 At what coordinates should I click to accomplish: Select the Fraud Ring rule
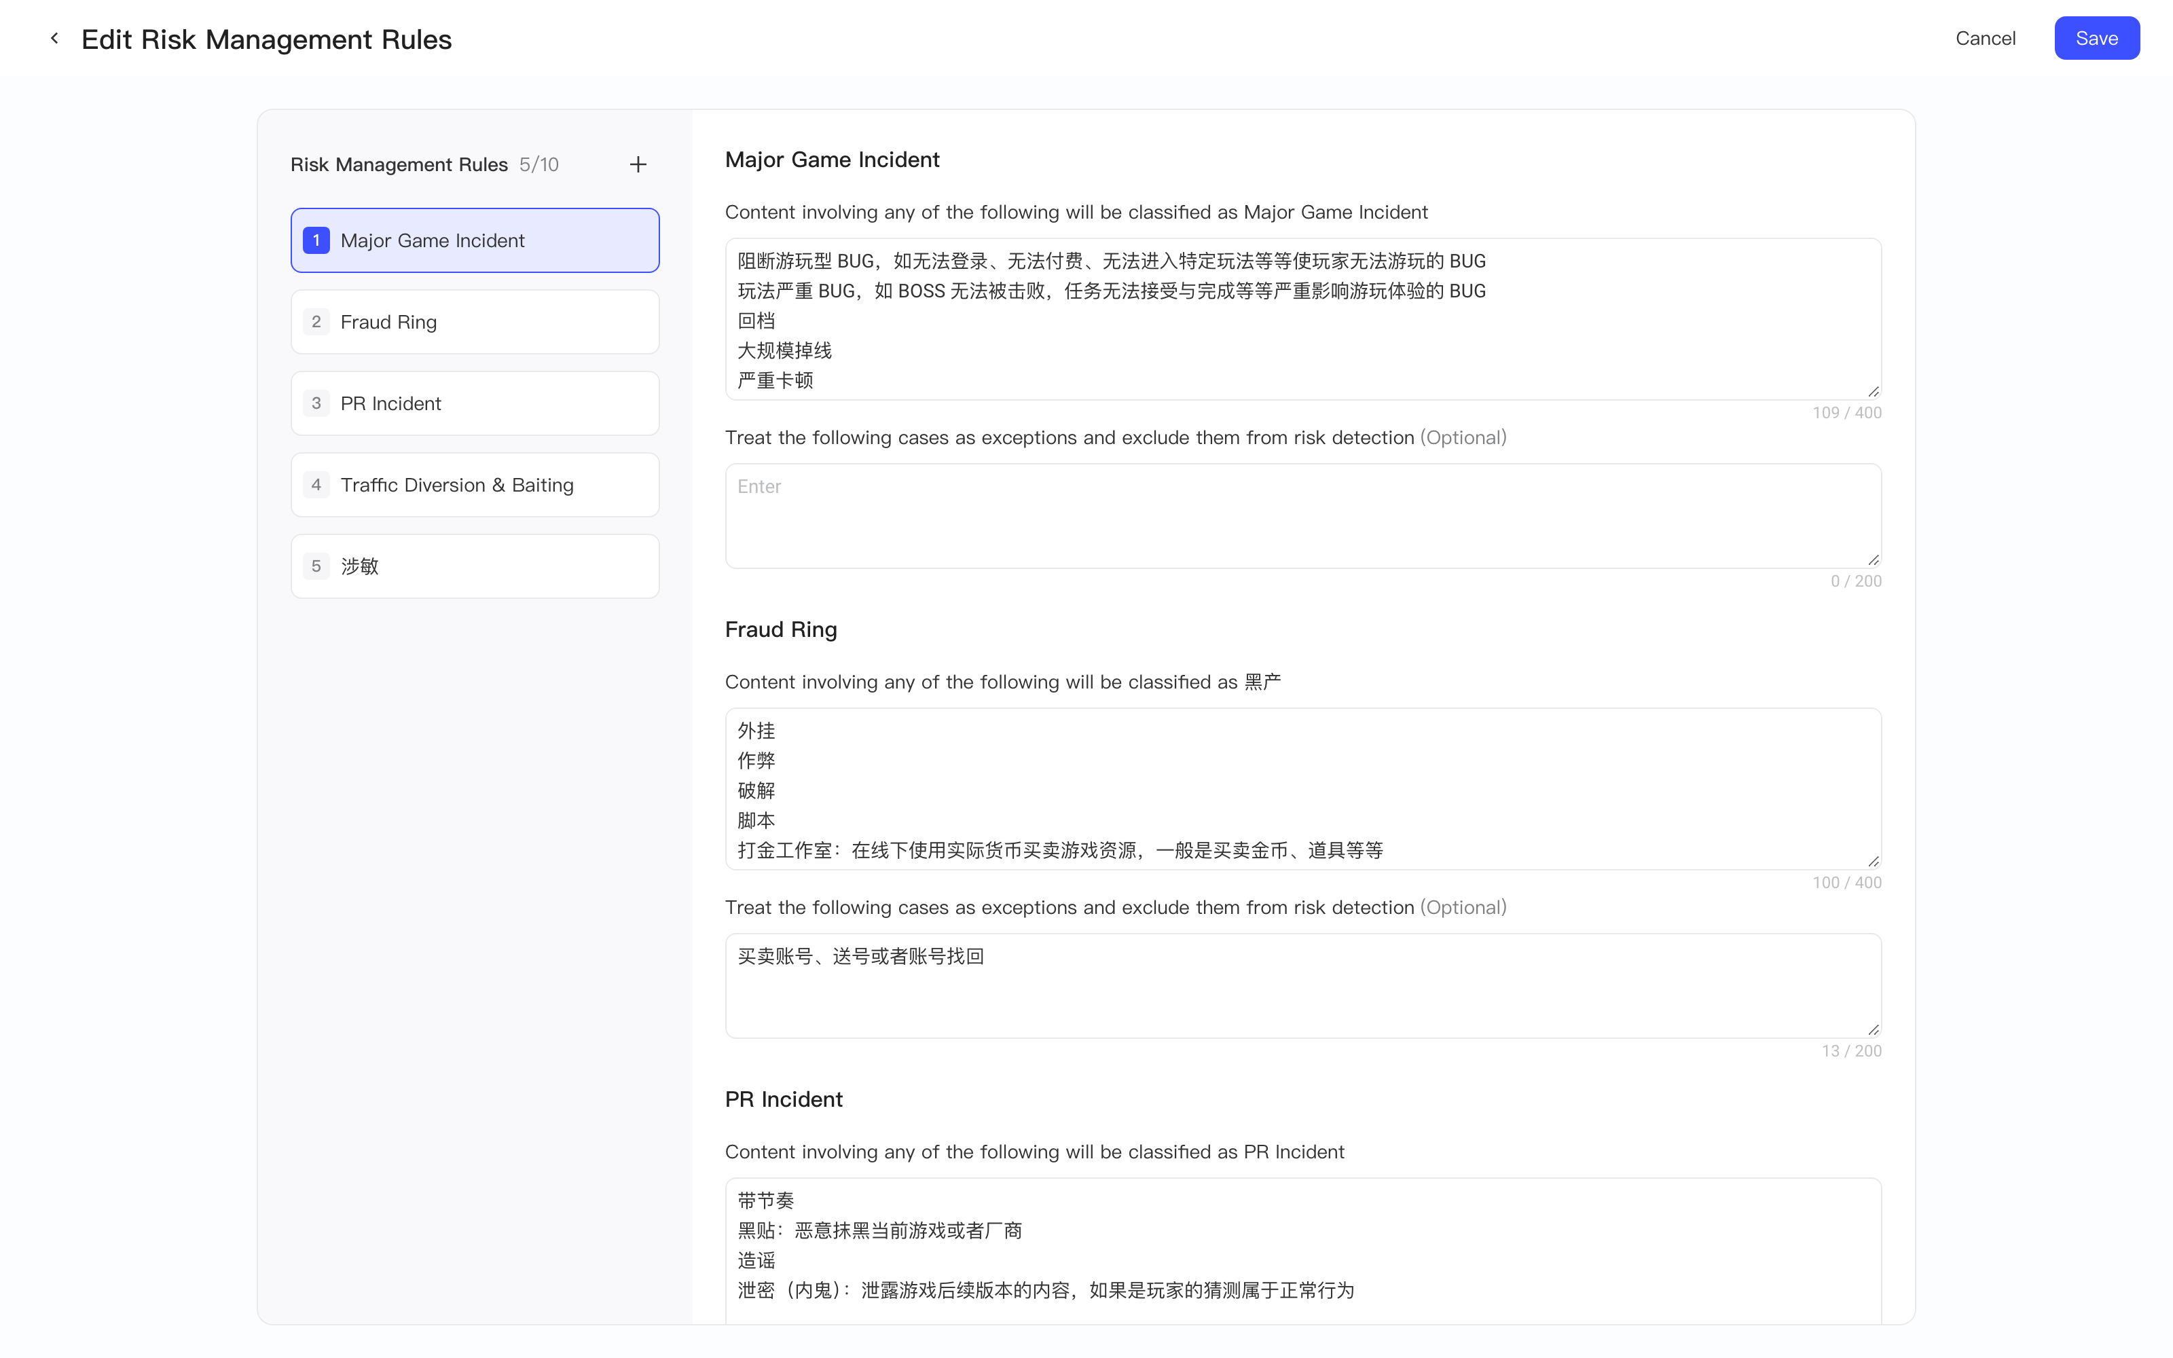coord(475,322)
